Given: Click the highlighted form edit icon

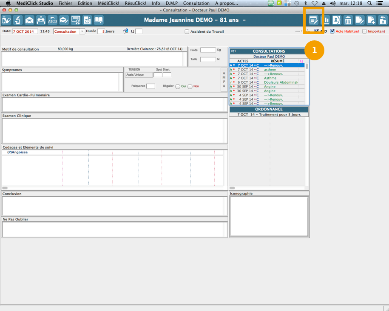Looking at the screenshot, I should (314, 20).
